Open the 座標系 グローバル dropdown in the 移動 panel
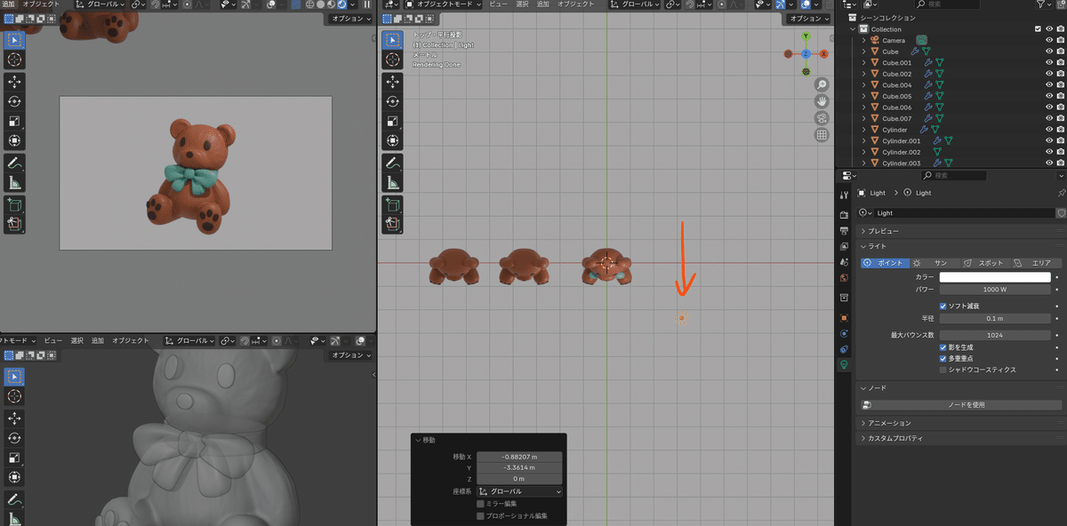The width and height of the screenshot is (1067, 526). [520, 491]
